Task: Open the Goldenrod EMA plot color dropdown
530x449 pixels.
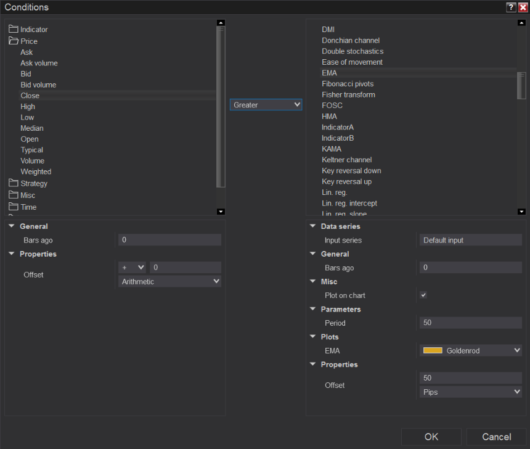Action: pyautogui.click(x=470, y=350)
